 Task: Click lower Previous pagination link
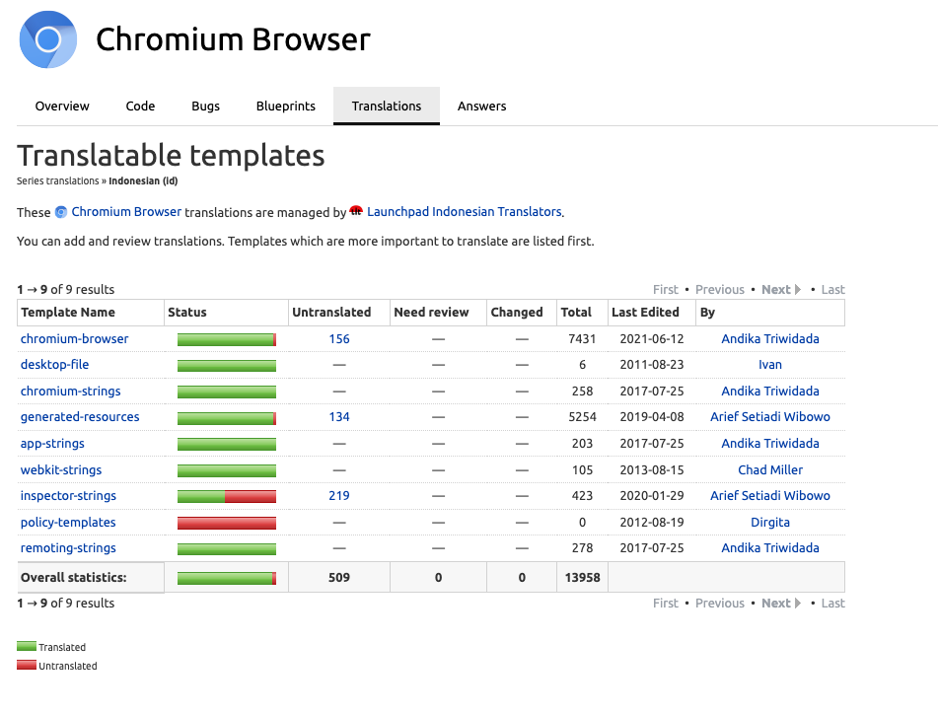pos(720,603)
